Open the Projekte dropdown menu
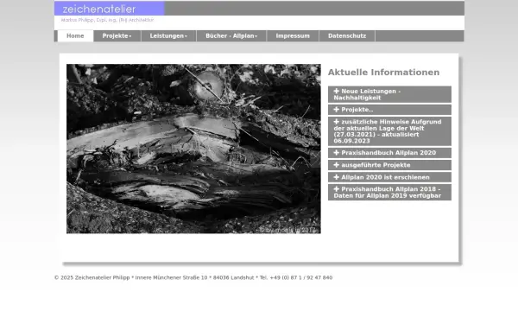Image resolution: width=518 pixels, height=324 pixels. click(117, 35)
